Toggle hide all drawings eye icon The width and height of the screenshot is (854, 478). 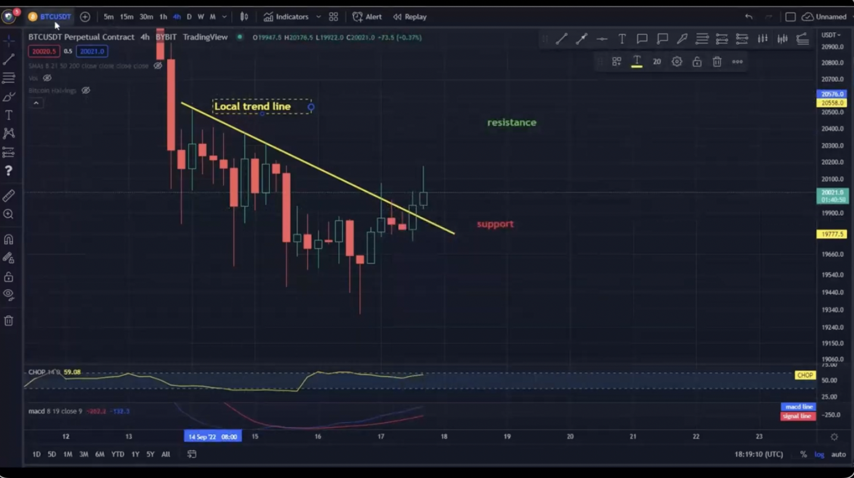pyautogui.click(x=8, y=294)
